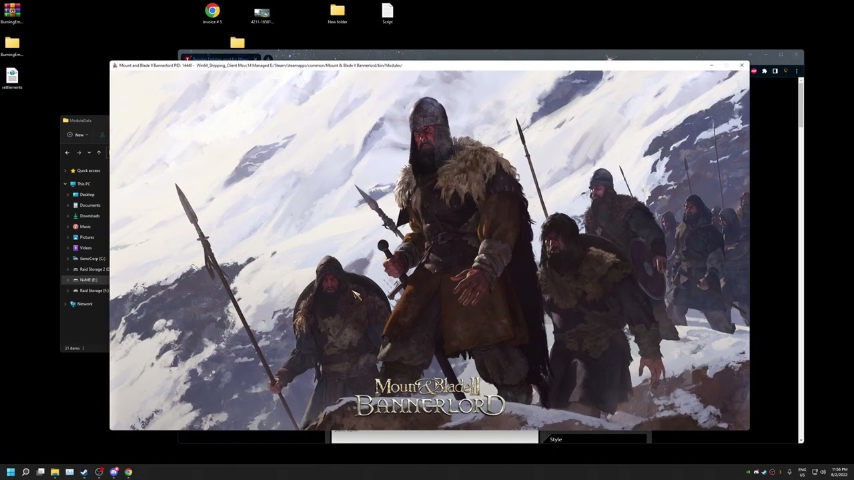The height and width of the screenshot is (480, 854).
Task: Select Music in the Explorer tree
Action: 82,227
